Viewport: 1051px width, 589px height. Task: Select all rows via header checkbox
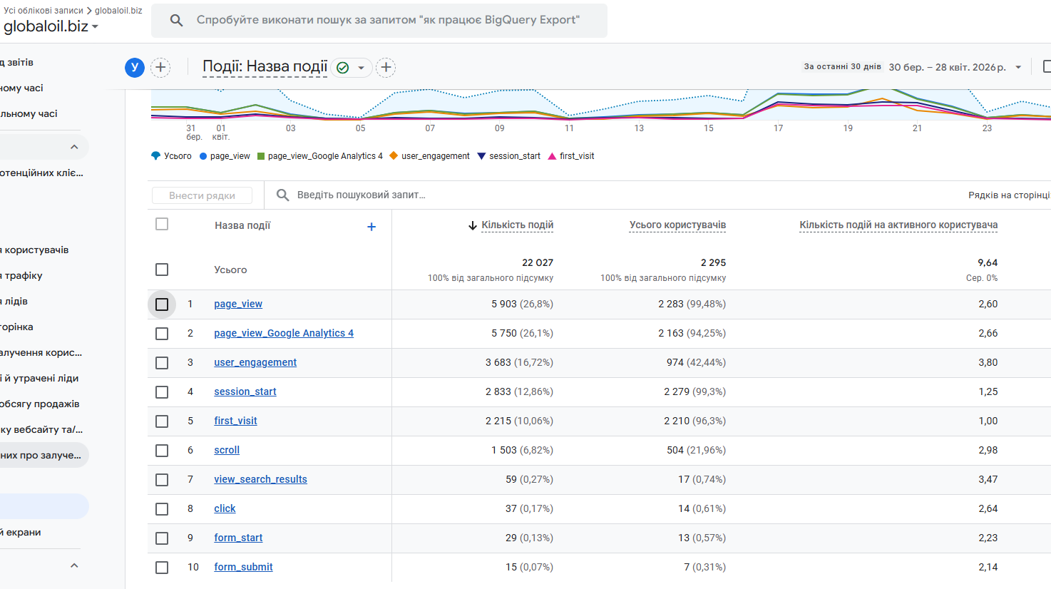click(162, 225)
